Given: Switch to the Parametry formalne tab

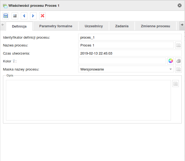Looking at the screenshot, I should pyautogui.click(x=56, y=26).
